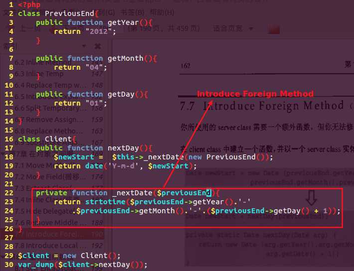
Task: Collapse the 第8章 chapter tree node
Action: pyautogui.click(x=2, y=257)
